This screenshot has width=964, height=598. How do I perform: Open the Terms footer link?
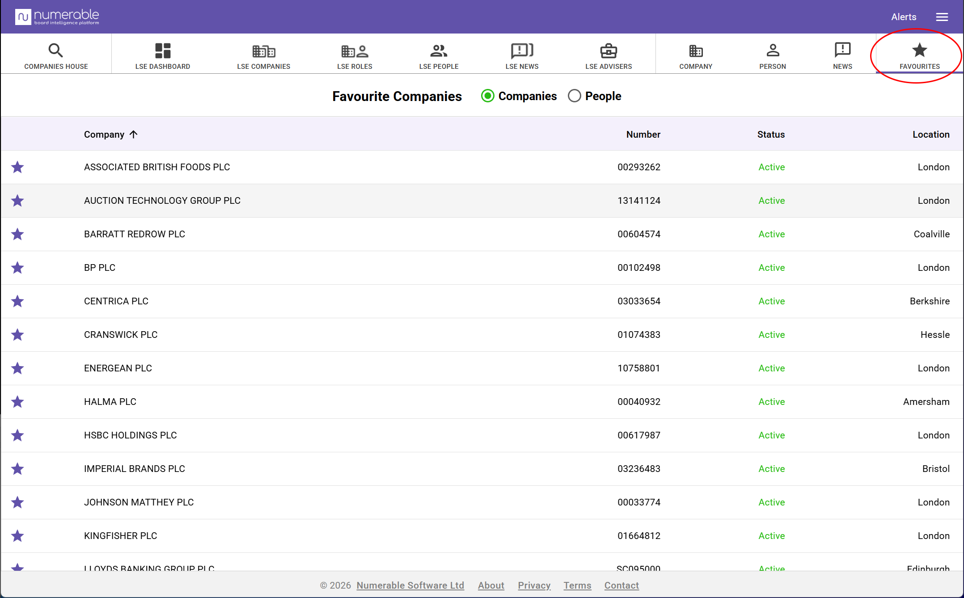tap(577, 585)
